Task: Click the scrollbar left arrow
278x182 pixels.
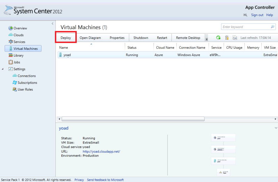Action: tap(59, 119)
